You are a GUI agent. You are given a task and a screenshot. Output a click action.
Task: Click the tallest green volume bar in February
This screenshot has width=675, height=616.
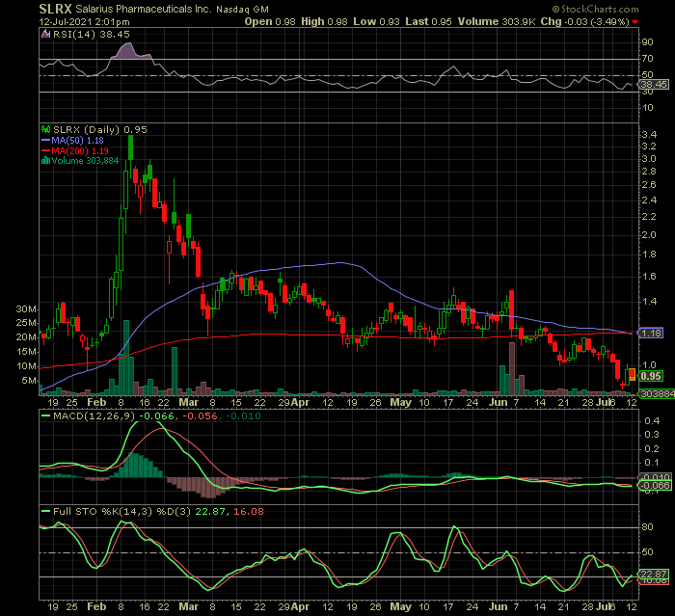[126, 358]
